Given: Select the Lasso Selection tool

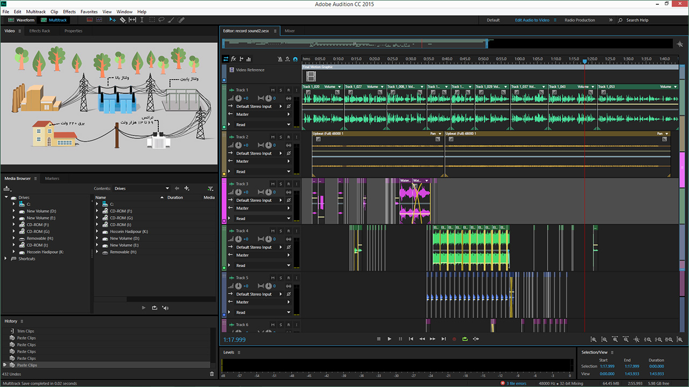Looking at the screenshot, I should tap(161, 20).
